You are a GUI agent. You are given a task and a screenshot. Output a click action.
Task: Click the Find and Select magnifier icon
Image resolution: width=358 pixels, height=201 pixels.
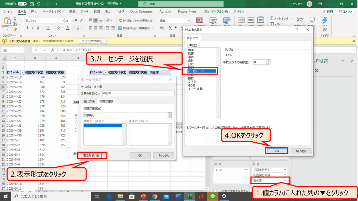(311, 21)
